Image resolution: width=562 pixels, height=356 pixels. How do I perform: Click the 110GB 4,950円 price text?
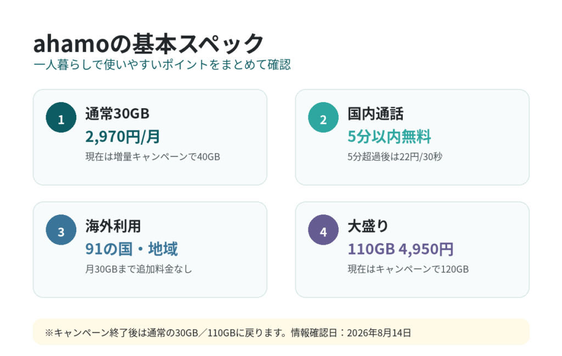(x=401, y=249)
